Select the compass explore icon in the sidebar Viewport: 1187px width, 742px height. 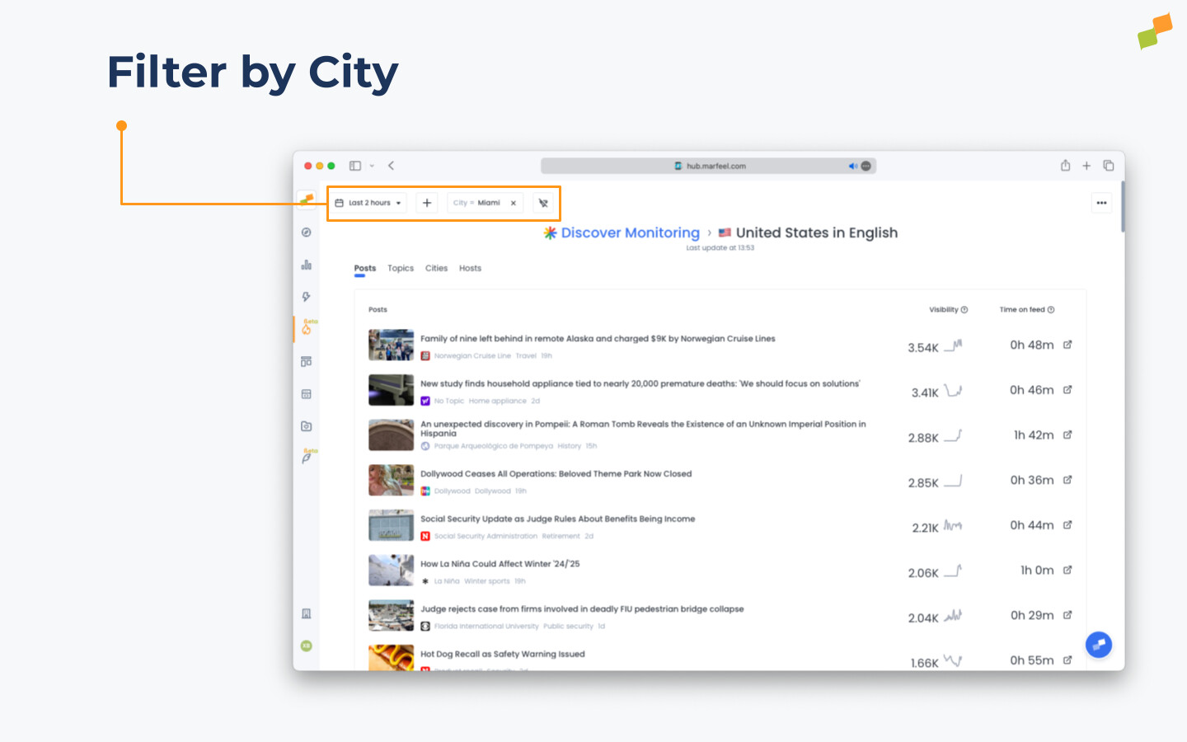[306, 232]
